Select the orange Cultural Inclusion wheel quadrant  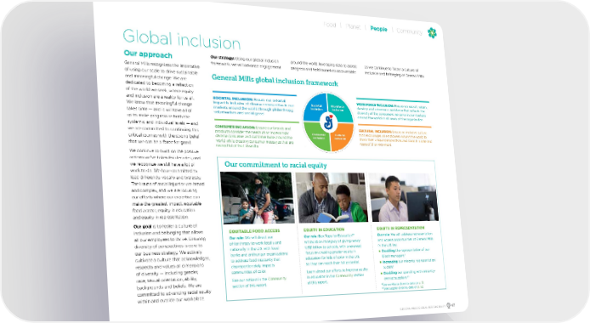(341, 136)
